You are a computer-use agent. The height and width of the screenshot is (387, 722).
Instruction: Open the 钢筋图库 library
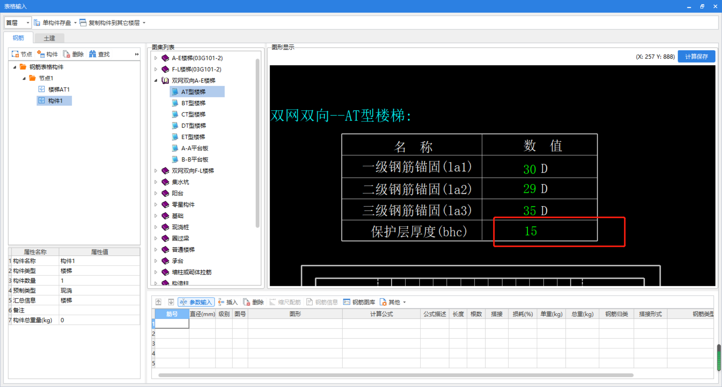(x=359, y=302)
